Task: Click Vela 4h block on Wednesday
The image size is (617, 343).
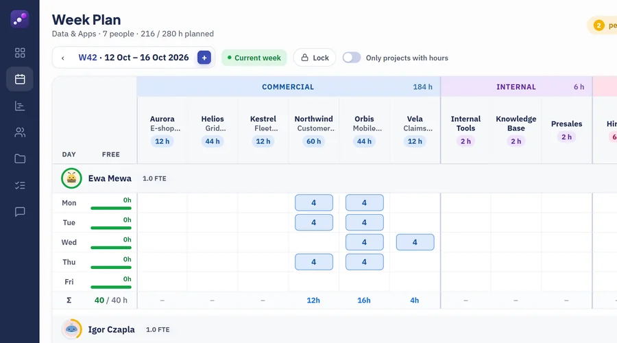Action: (x=415, y=242)
